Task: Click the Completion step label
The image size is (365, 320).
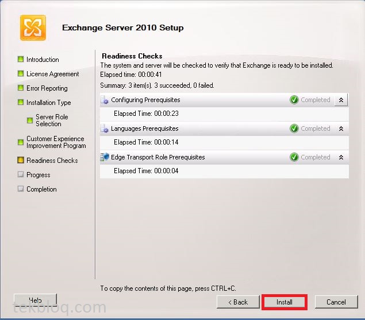Action: point(41,189)
